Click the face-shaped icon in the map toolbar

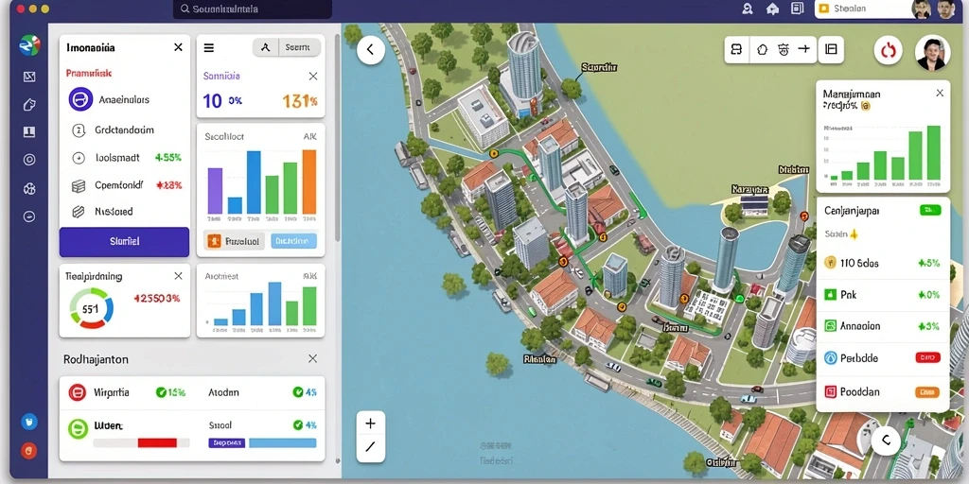click(x=783, y=49)
